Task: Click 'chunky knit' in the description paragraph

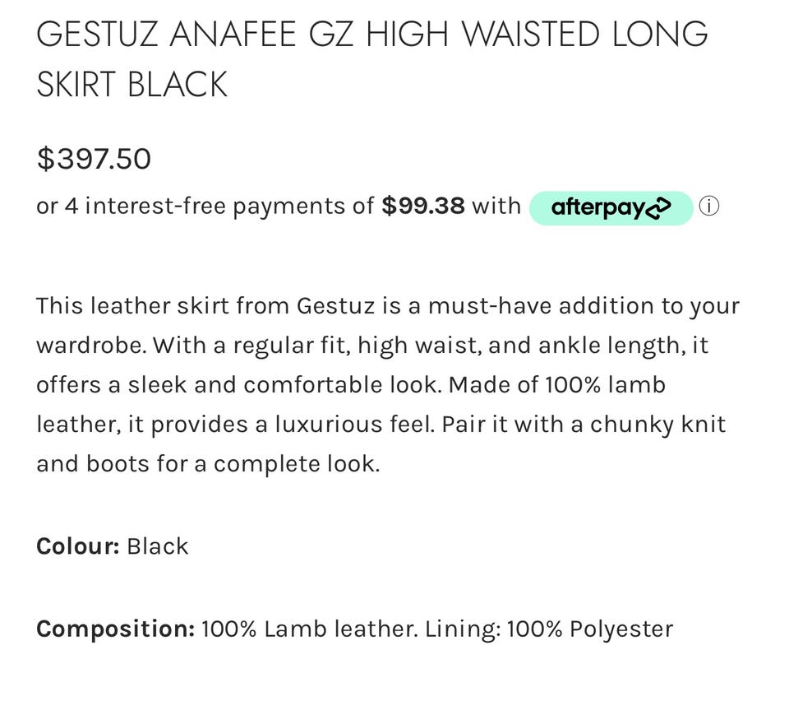Action: [657, 425]
